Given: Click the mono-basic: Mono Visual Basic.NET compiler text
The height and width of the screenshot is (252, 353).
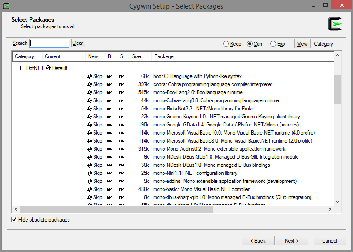Looking at the screenshot, I should pyautogui.click(x=201, y=189).
